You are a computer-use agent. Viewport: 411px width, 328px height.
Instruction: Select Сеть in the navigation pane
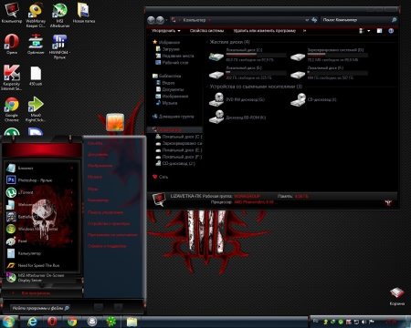click(160, 177)
